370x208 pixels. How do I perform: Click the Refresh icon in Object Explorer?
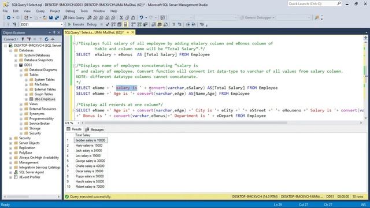pos(46,39)
